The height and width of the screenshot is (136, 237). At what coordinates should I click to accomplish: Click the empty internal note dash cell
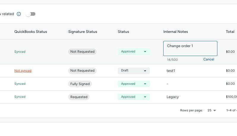pyautogui.click(x=167, y=84)
